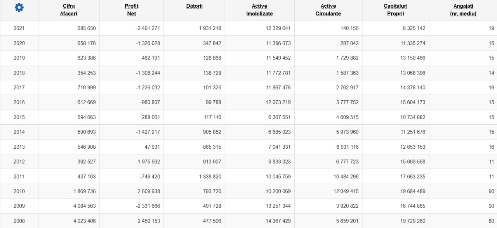
Task: Click turnover value 685 650
Action: pos(87,28)
